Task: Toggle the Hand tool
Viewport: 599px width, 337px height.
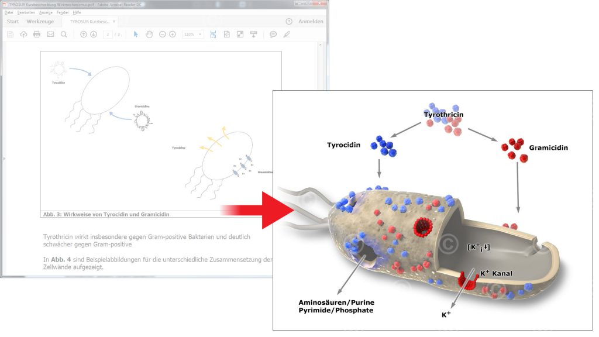Action: pos(149,34)
